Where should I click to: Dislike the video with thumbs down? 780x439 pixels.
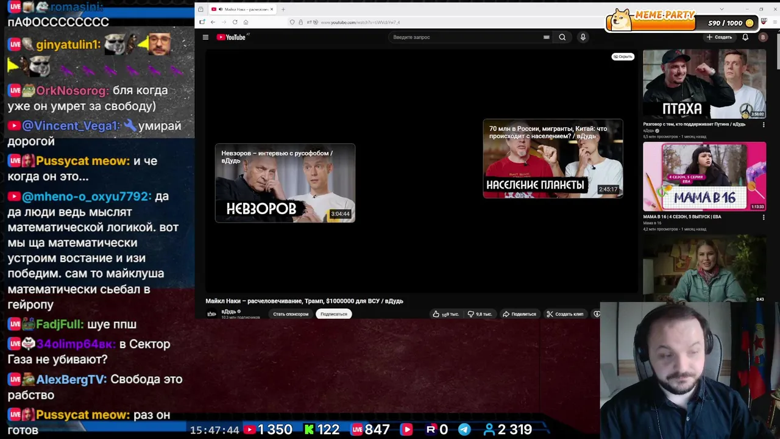point(480,314)
